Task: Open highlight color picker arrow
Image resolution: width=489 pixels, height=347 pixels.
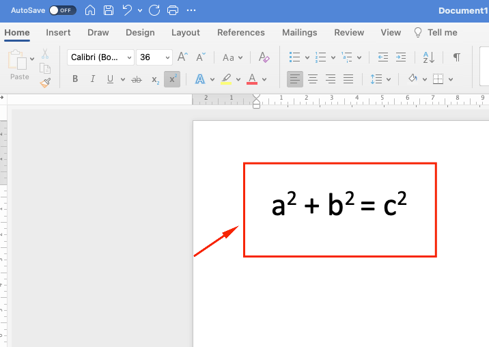Action: tap(238, 79)
